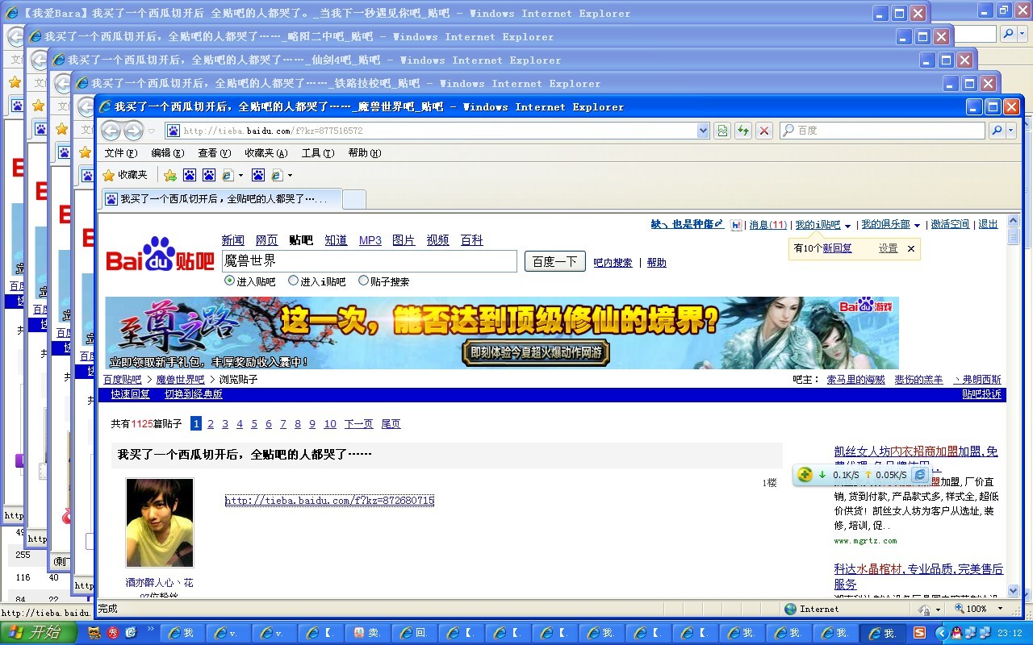The image size is (1033, 645).
Task: Click the add to favorites bar icon
Action: click(x=170, y=175)
